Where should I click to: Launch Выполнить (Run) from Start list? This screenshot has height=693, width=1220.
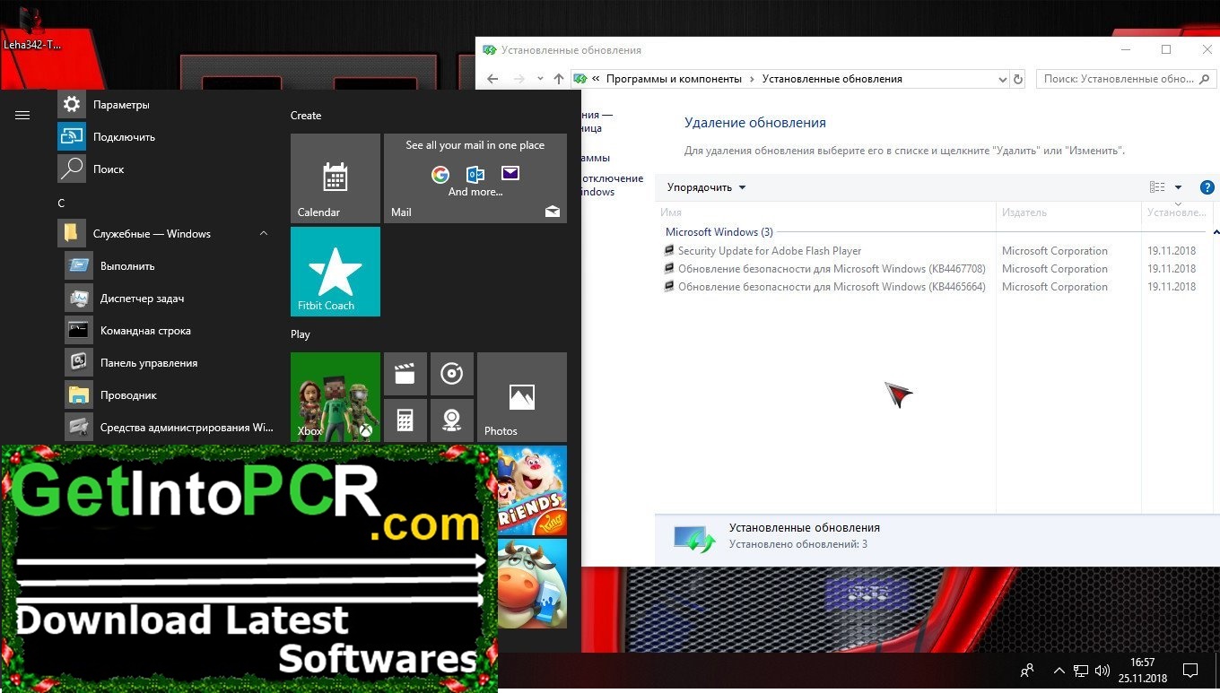click(x=170, y=266)
